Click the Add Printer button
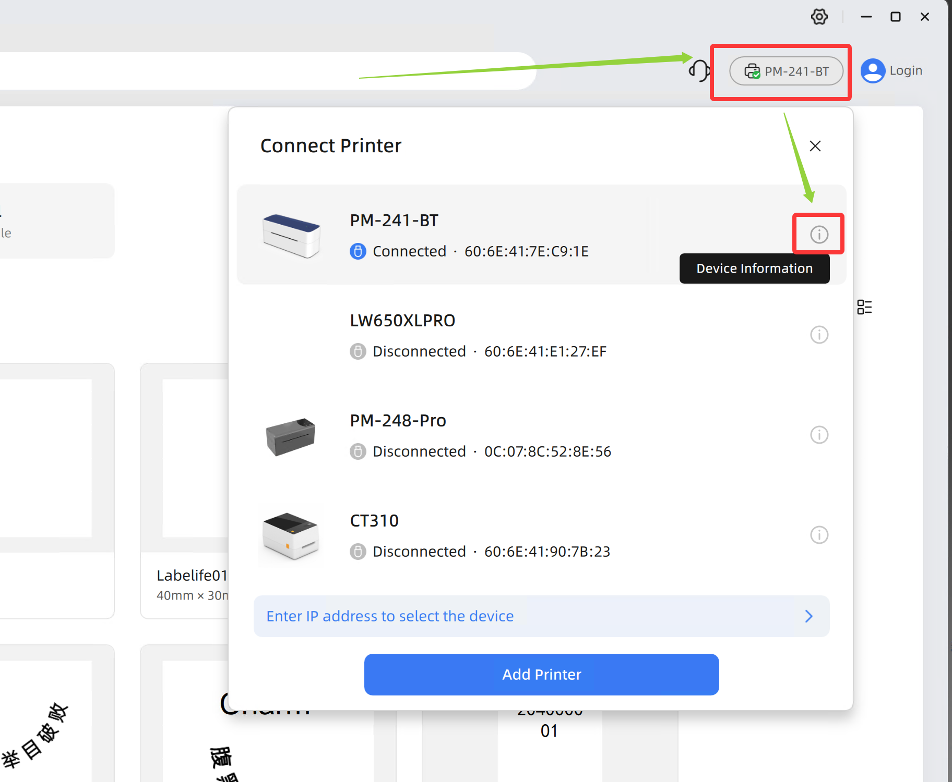This screenshot has width=952, height=782. point(541,675)
